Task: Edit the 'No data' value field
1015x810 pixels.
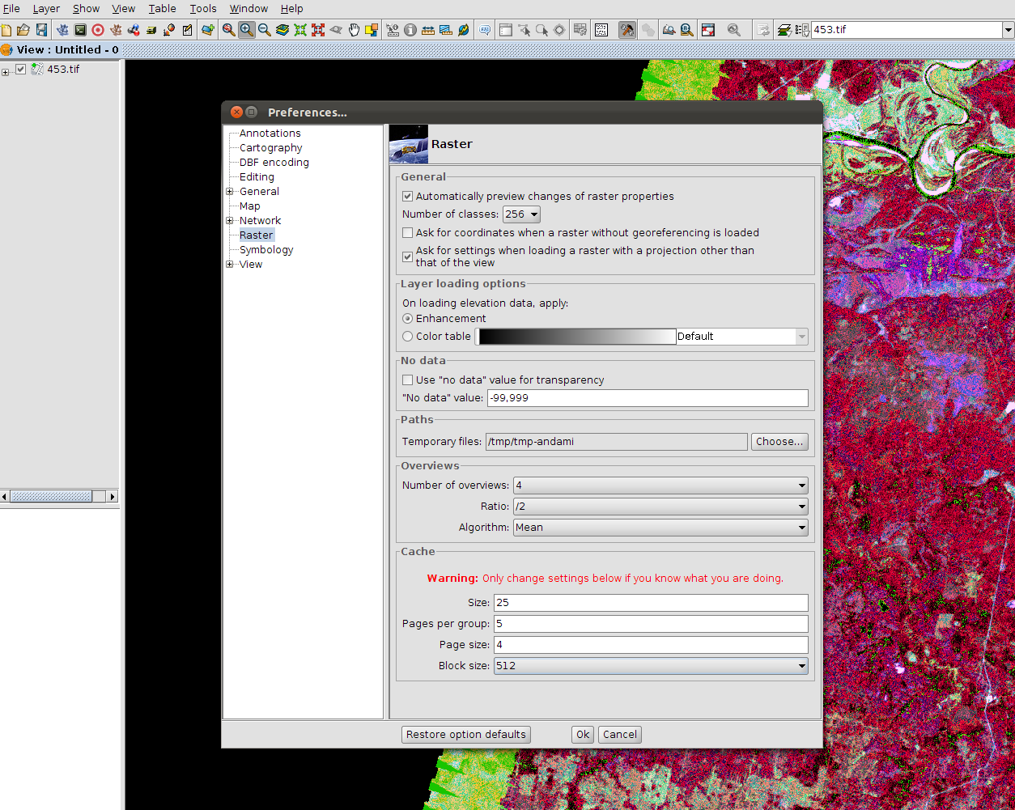Action: click(x=646, y=397)
